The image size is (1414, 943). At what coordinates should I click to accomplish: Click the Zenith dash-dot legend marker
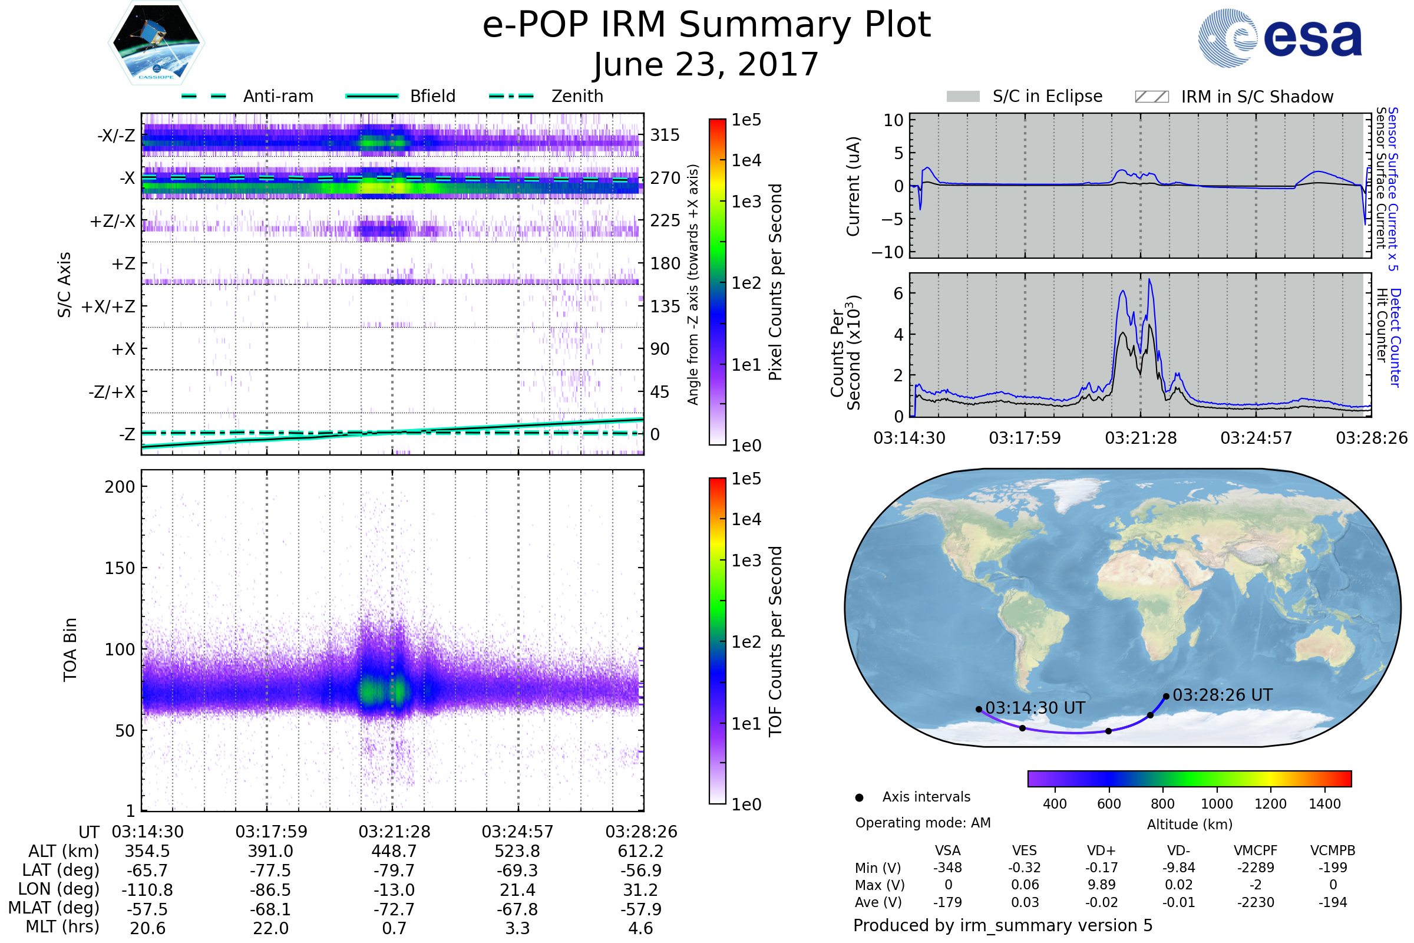[511, 96]
